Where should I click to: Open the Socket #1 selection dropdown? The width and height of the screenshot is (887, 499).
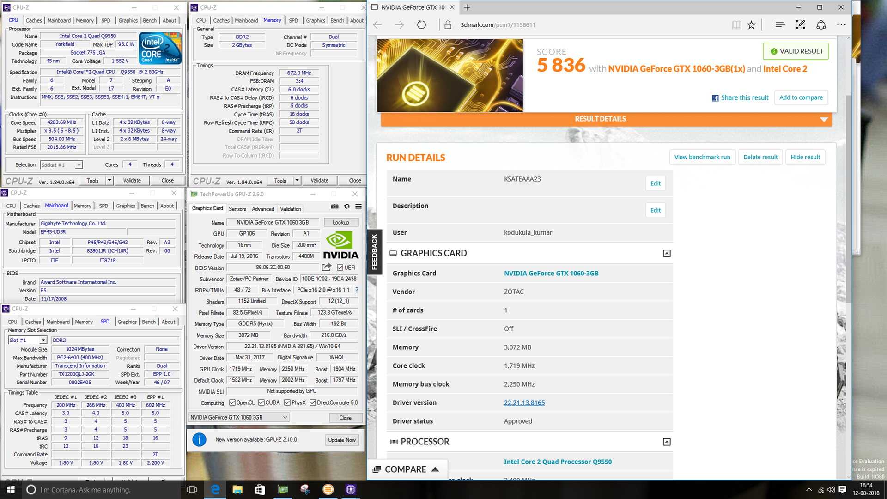(x=61, y=165)
